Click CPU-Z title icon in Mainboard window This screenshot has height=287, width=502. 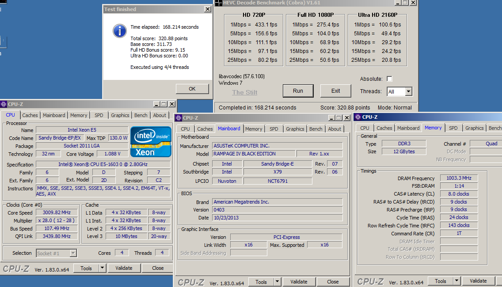point(179,118)
